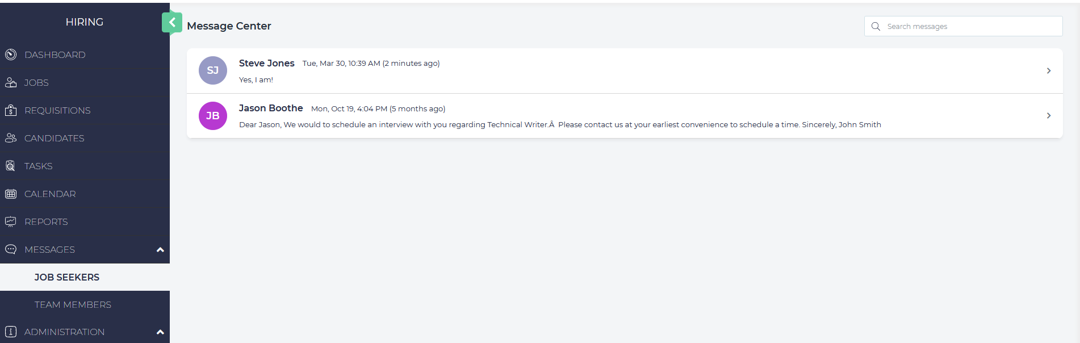Click the Administration info icon
Image resolution: width=1080 pixels, height=343 pixels.
[11, 332]
